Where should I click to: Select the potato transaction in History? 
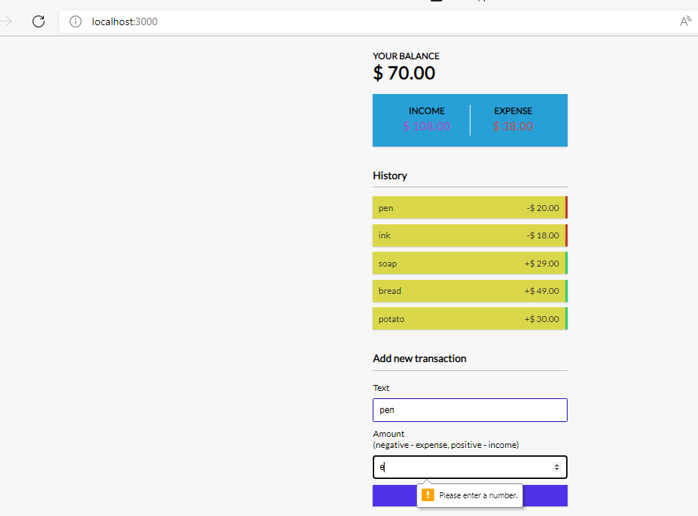(x=470, y=318)
